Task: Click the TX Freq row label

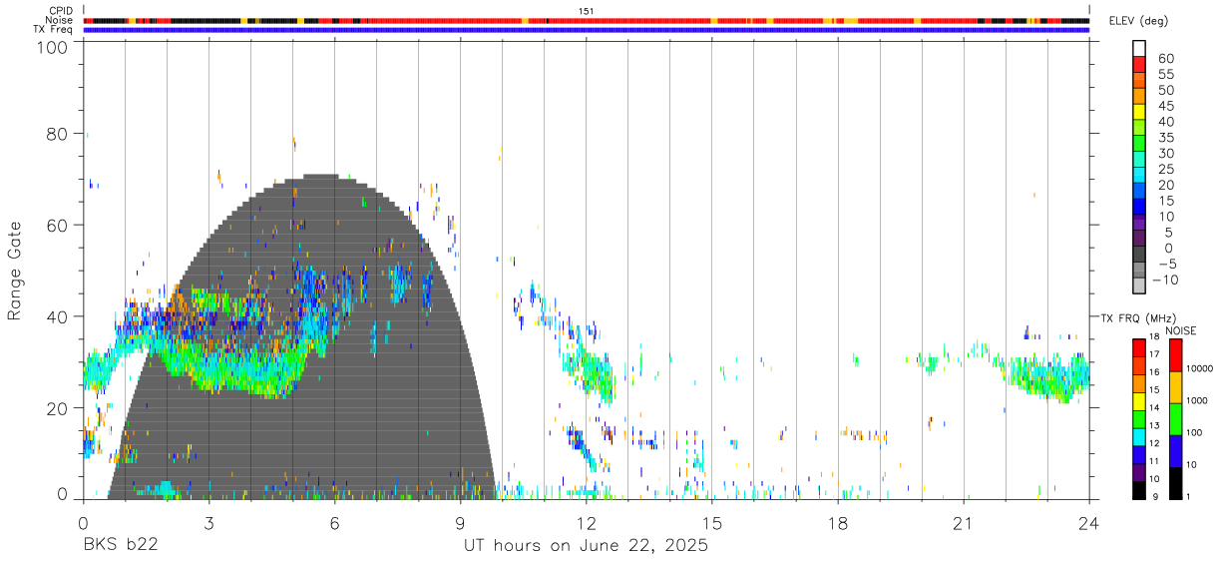Action: [54, 30]
